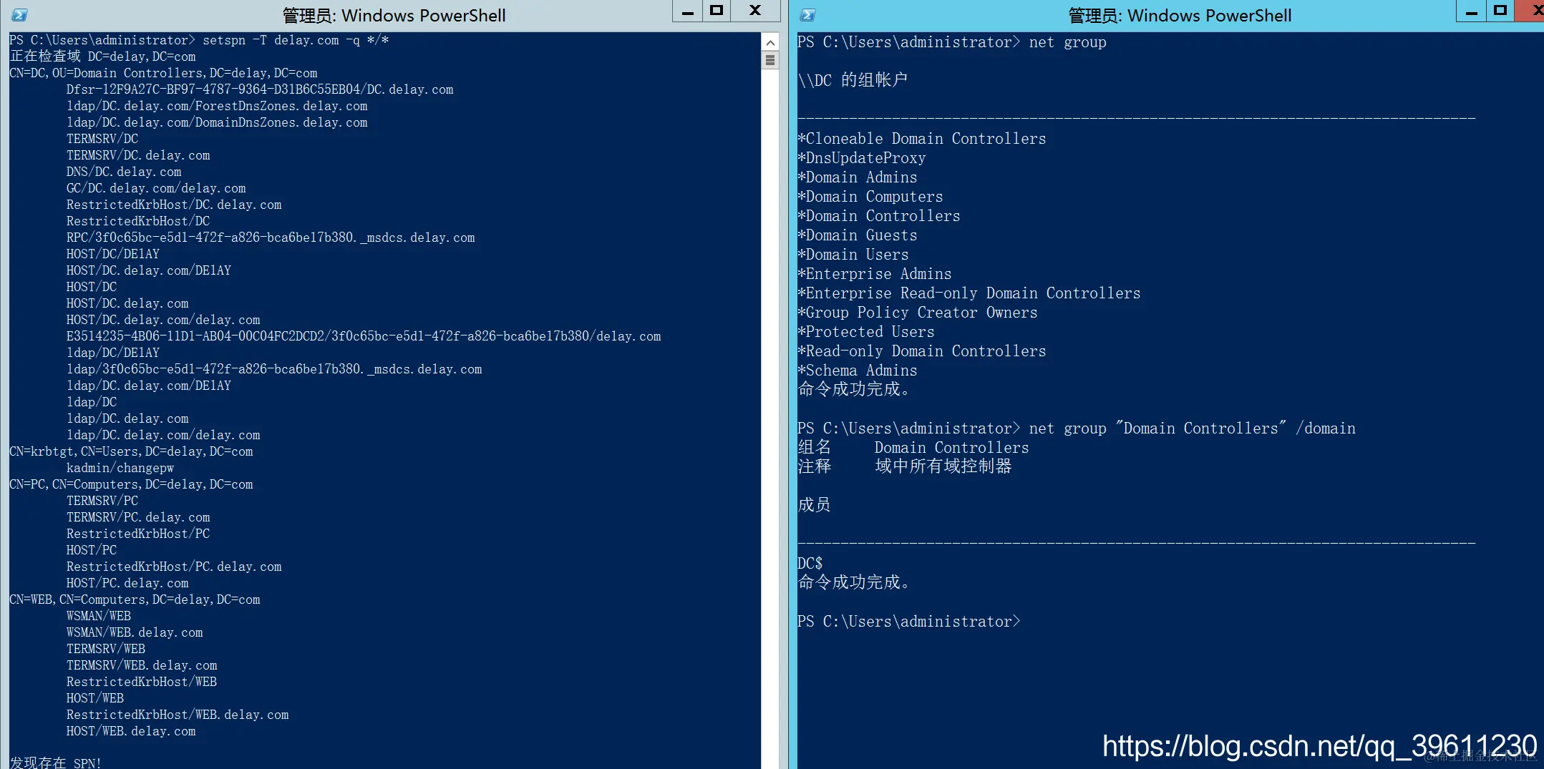Click the "\\DC 的组帐户" heading line
The width and height of the screenshot is (1544, 769).
click(853, 79)
